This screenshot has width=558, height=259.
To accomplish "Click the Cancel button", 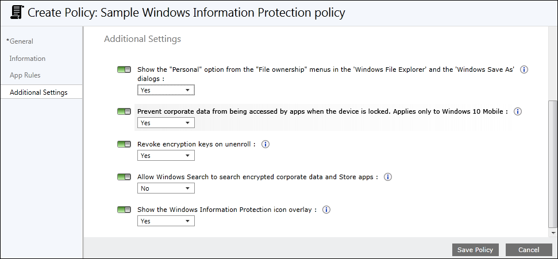I will (x=529, y=250).
